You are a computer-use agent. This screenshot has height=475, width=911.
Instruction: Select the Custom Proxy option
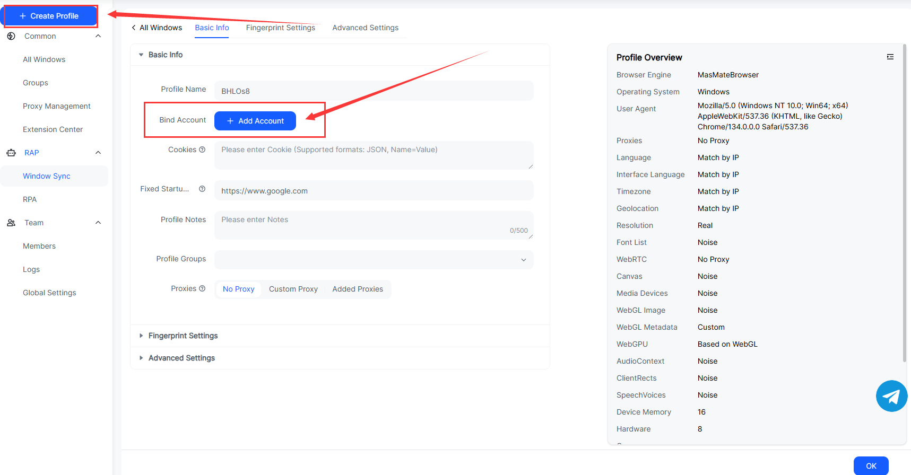293,289
